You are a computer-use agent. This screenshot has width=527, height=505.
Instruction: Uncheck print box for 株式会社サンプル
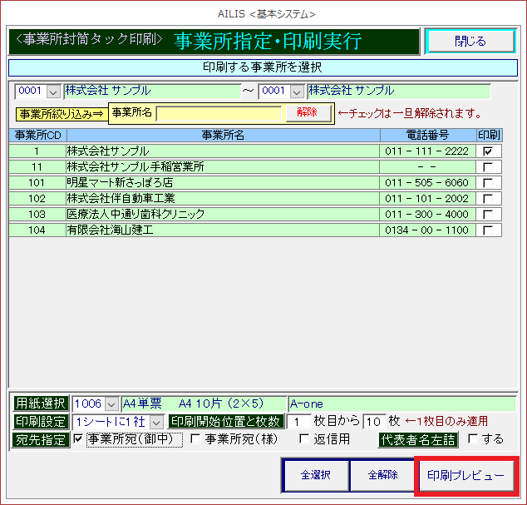(487, 151)
